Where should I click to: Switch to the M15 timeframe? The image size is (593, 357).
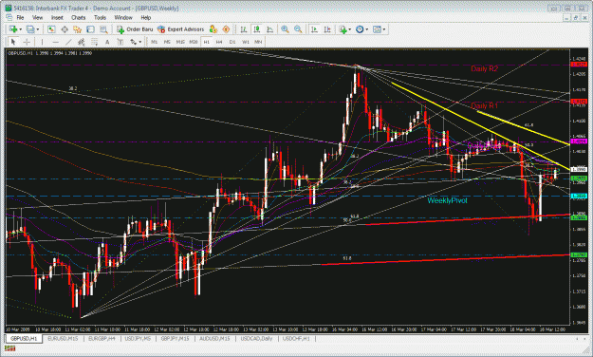(x=180, y=42)
